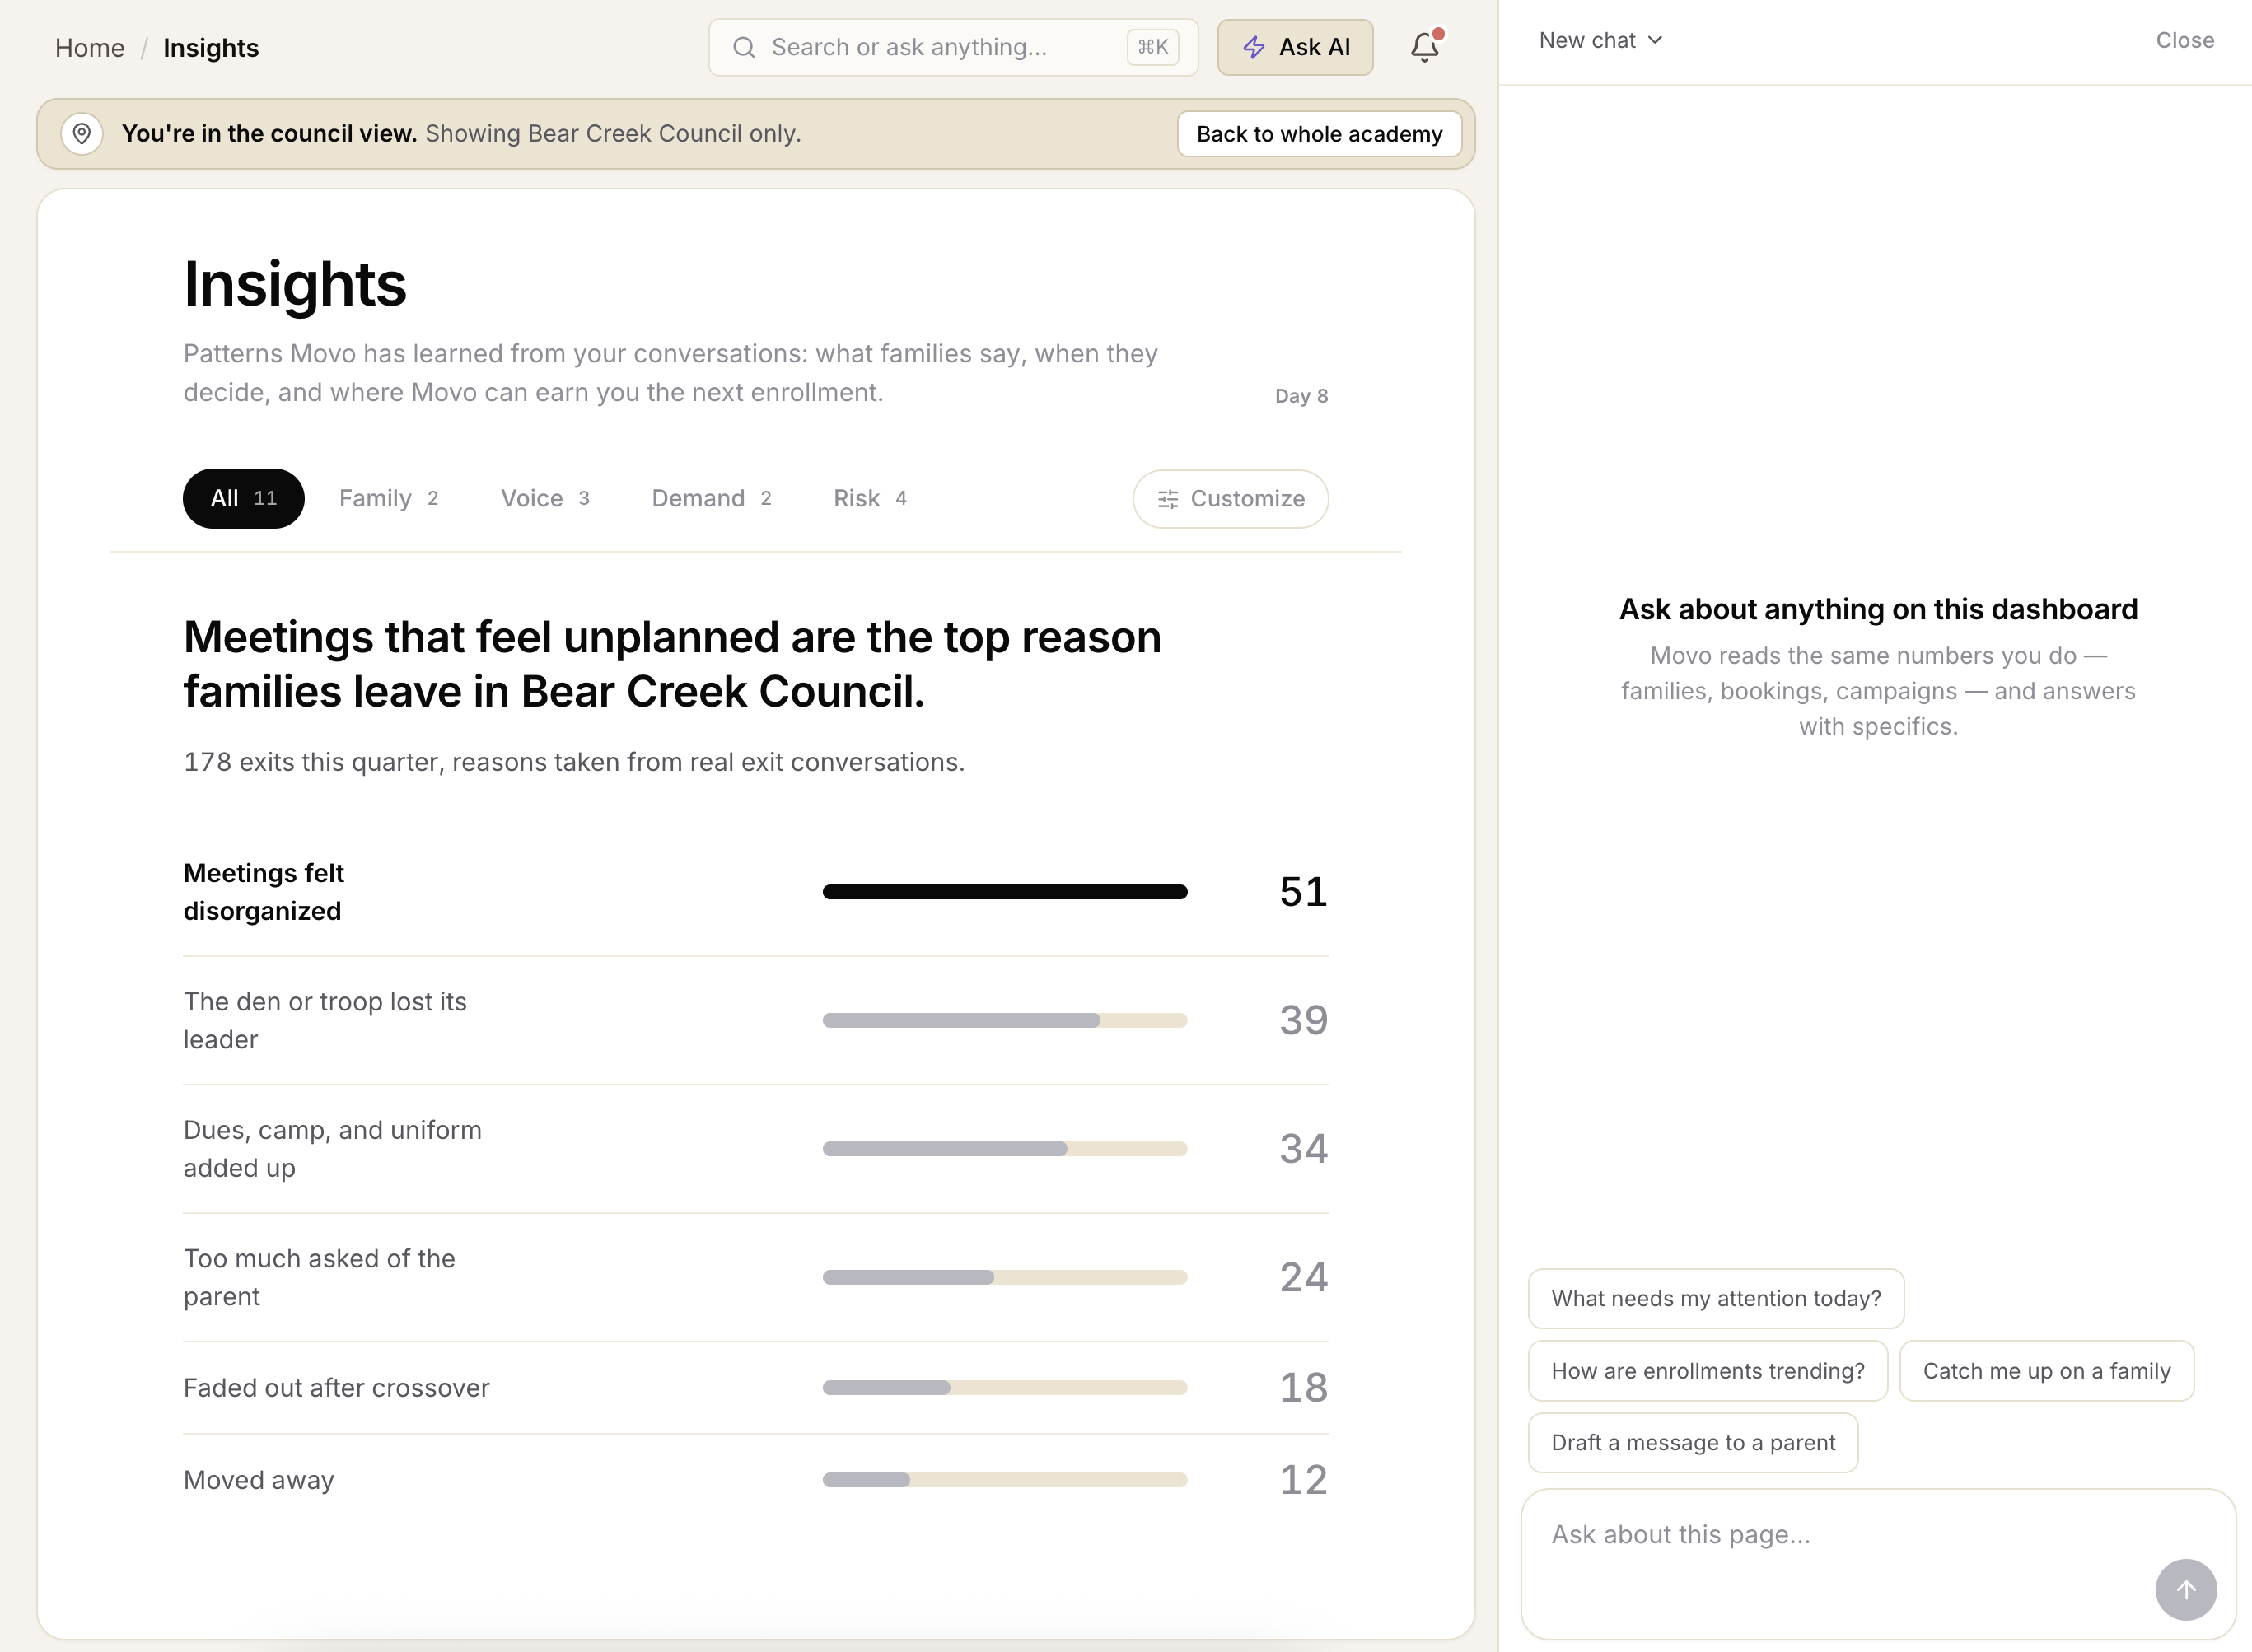Send message with the arrow-up button

pos(2185,1589)
